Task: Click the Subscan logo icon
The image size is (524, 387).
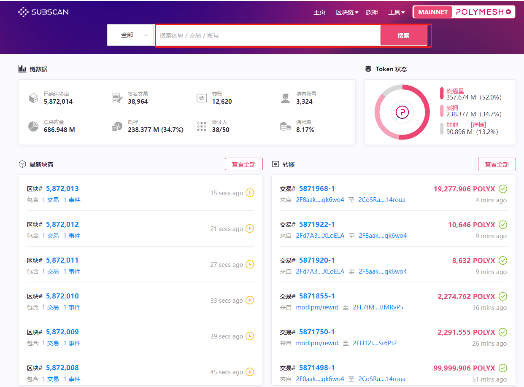Action: point(24,12)
